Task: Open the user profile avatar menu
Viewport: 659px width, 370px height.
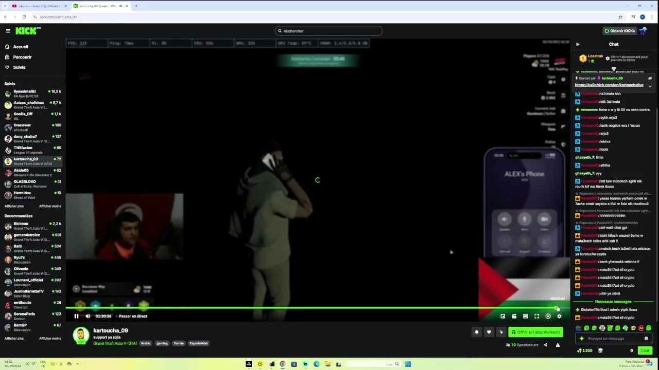Action: tap(643, 31)
